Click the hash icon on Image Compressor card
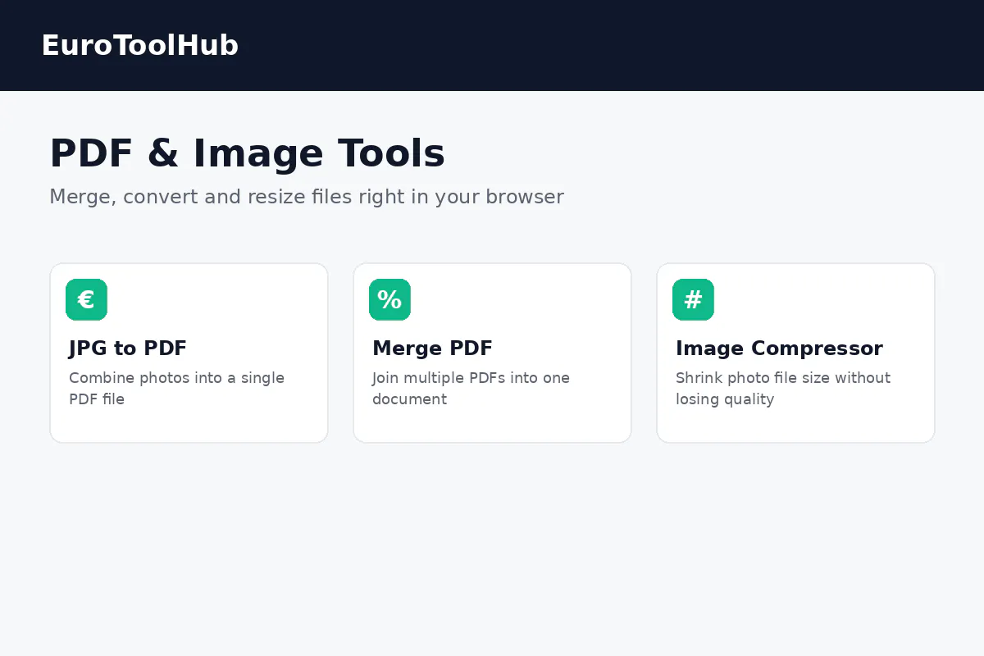Viewport: 984px width, 656px height. (x=693, y=299)
